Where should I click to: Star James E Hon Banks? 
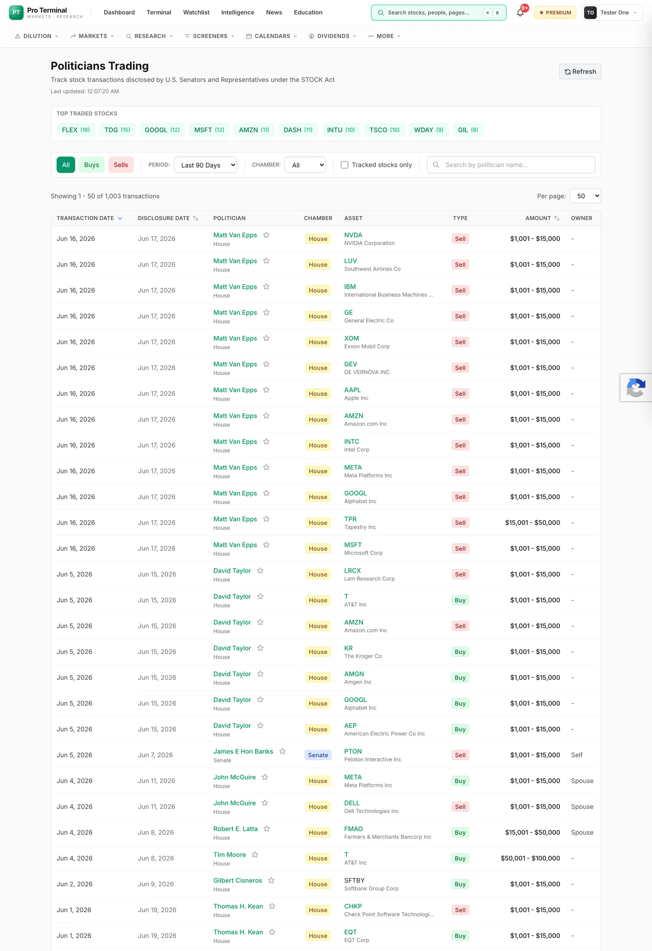point(282,751)
